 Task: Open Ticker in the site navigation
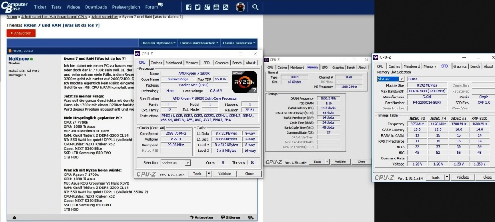pyautogui.click(x=40, y=7)
